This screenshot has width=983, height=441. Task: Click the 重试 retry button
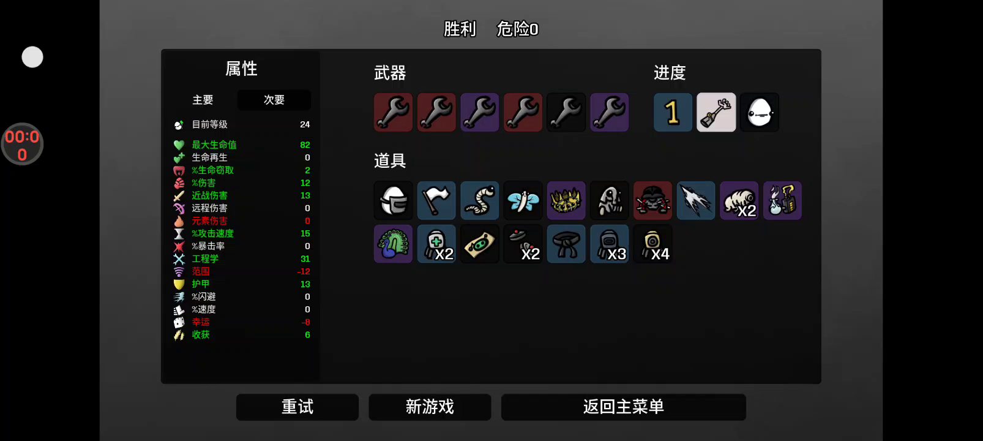(x=297, y=407)
